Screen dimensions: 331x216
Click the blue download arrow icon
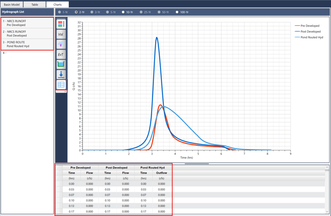61,74
